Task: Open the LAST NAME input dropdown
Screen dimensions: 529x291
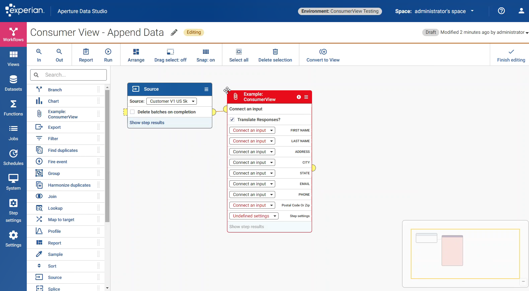Action: pos(252,141)
